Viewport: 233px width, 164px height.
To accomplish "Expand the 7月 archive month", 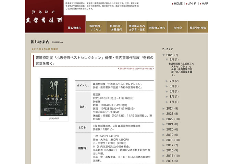I will tap(167, 81).
